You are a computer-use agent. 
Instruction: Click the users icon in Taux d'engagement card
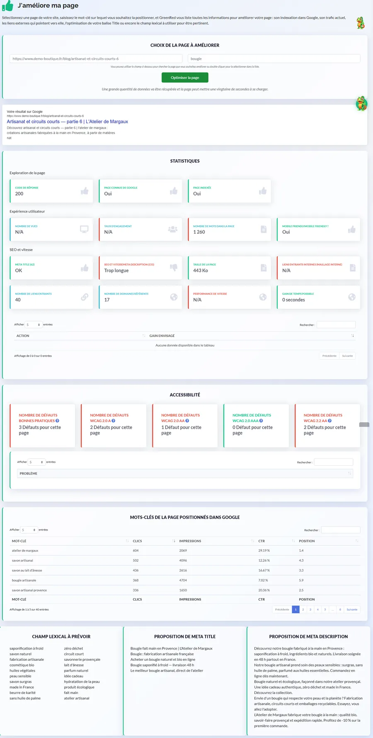click(x=173, y=229)
